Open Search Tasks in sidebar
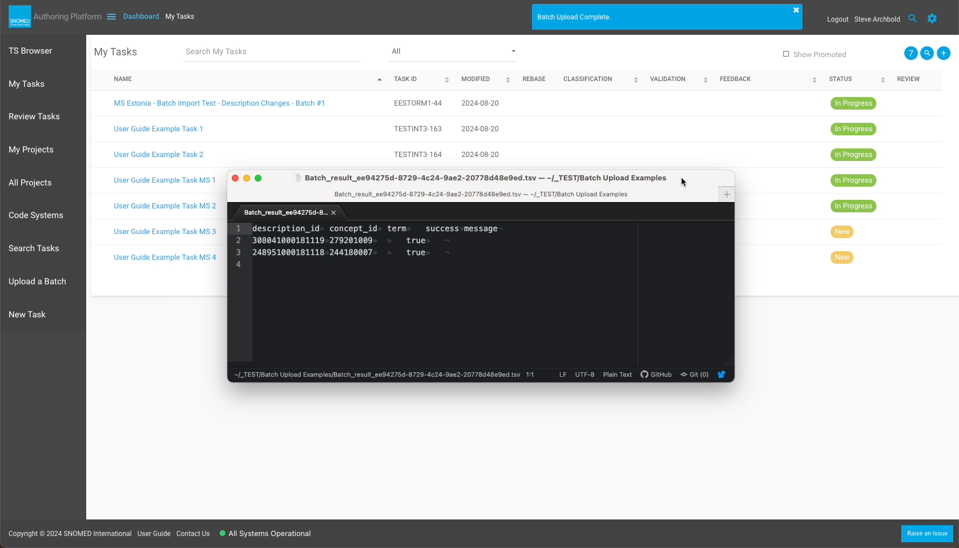This screenshot has width=959, height=548. coord(34,248)
